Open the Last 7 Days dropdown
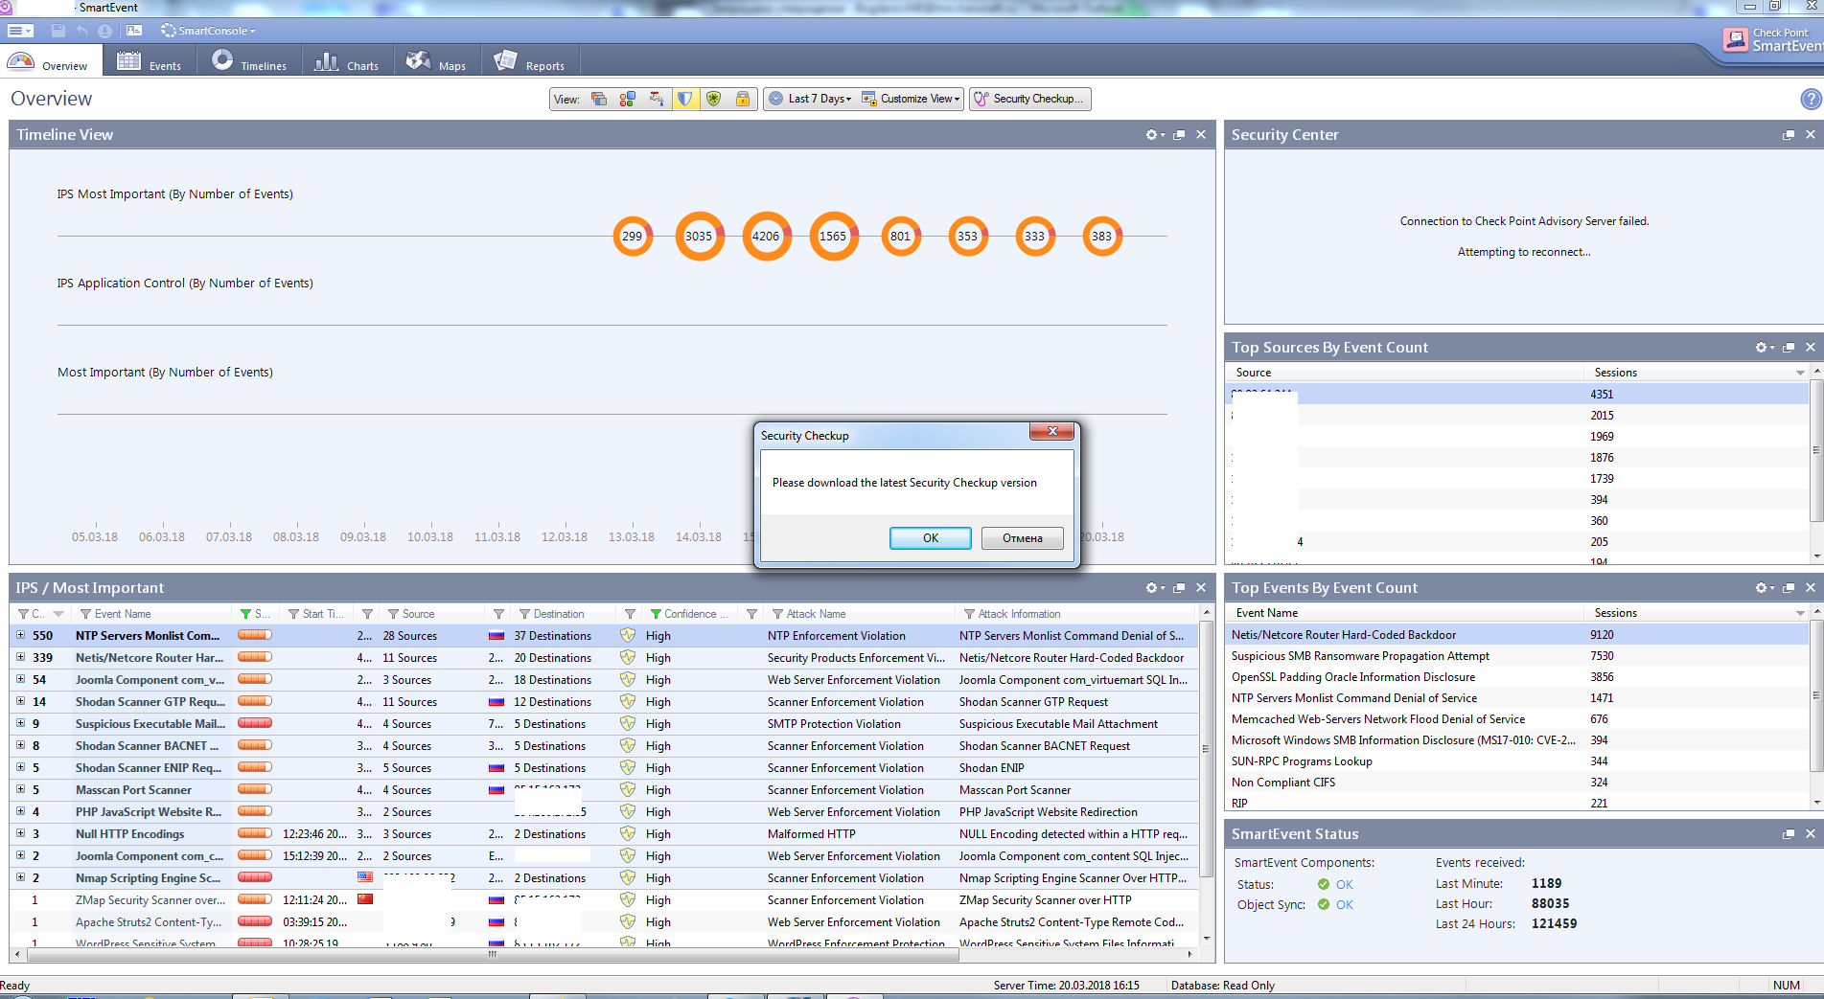This screenshot has width=1824, height=999. click(x=810, y=99)
